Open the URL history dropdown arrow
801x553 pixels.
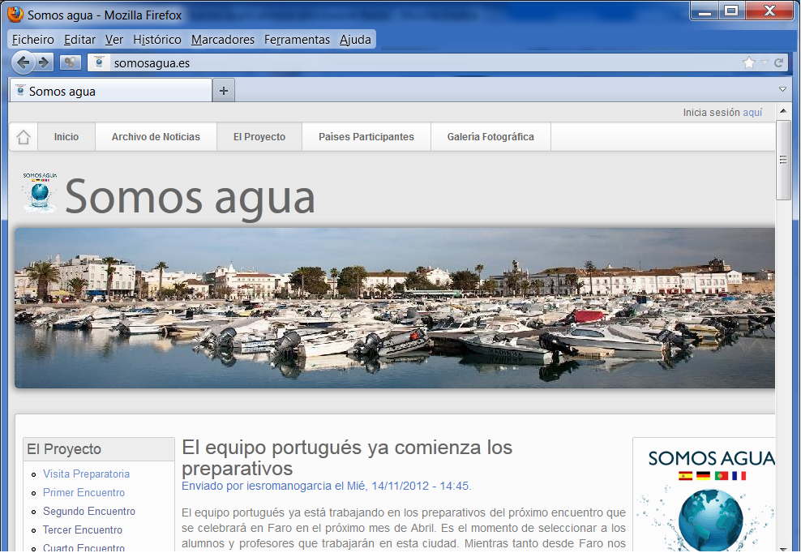764,62
